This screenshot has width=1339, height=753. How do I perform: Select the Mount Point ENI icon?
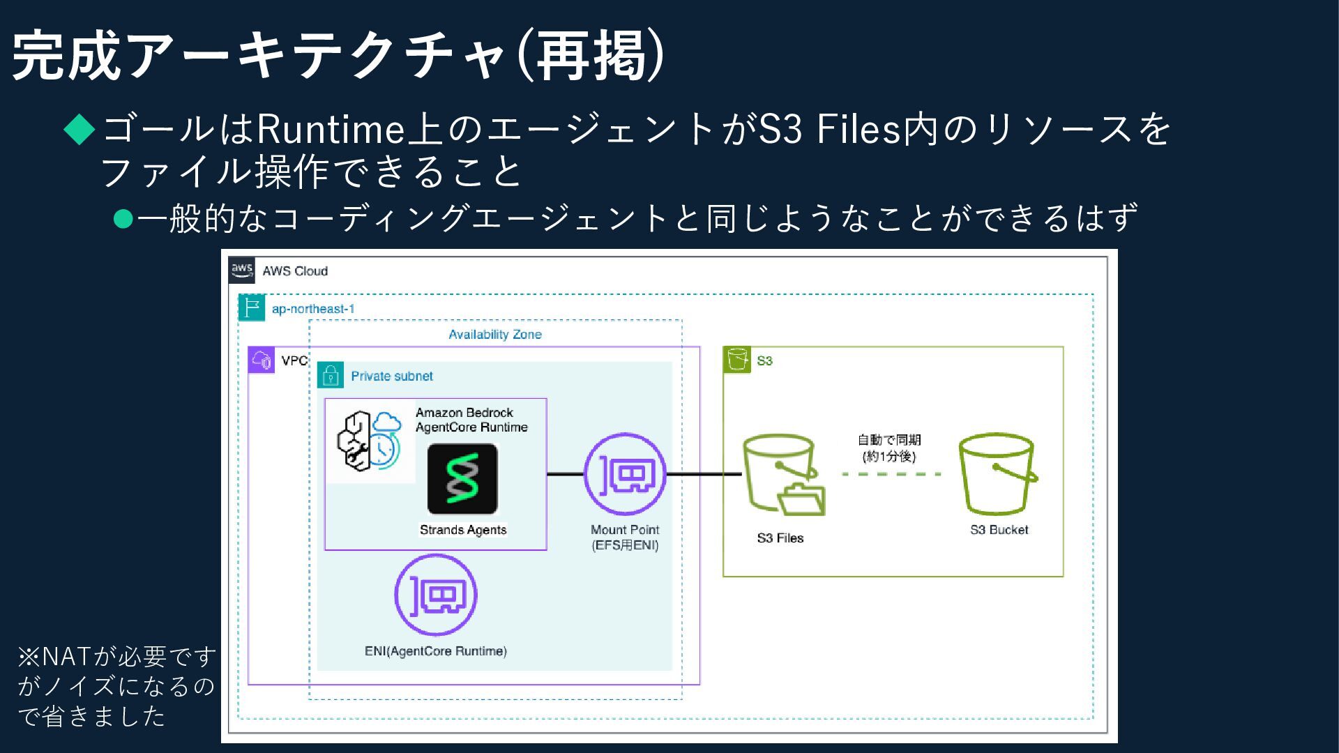click(625, 474)
